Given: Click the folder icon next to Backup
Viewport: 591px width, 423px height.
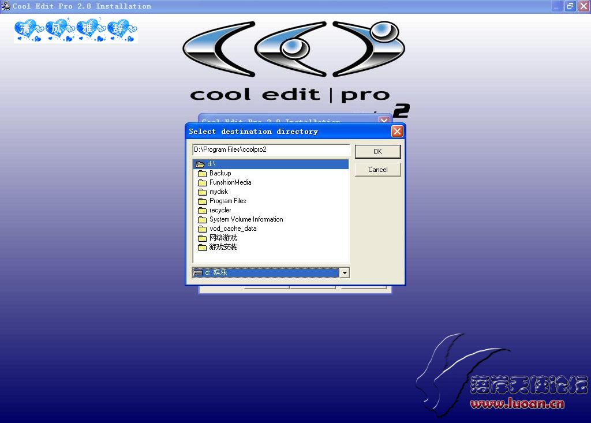Looking at the screenshot, I should [203, 174].
